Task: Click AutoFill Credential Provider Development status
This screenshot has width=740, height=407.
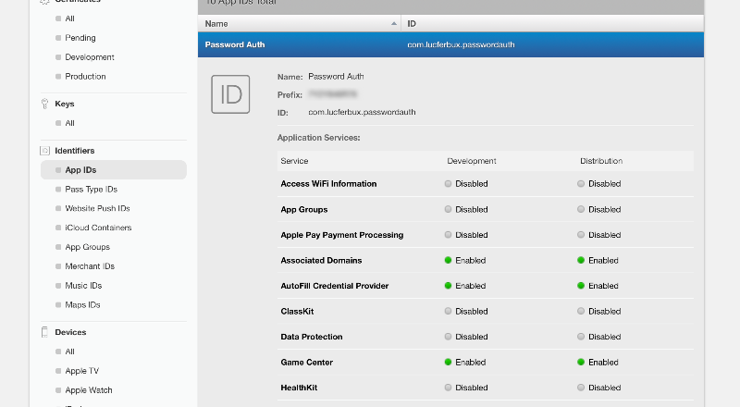Action: pos(465,286)
